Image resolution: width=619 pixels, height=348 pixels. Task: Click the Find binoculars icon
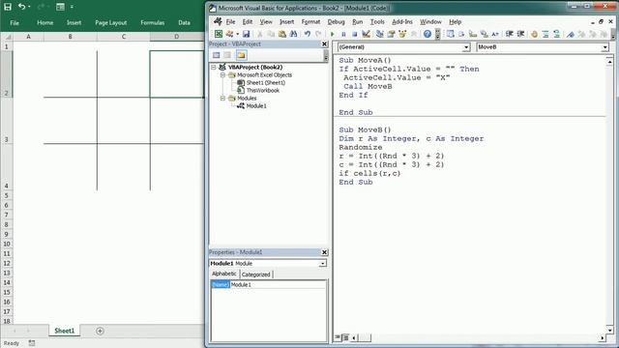coord(293,34)
